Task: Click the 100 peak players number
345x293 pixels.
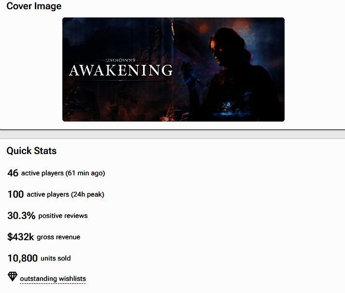Action: click(x=15, y=194)
